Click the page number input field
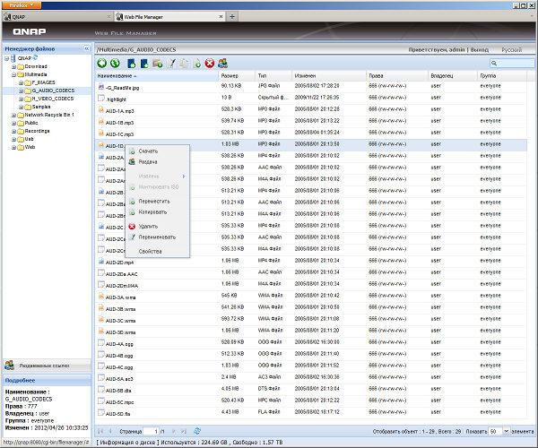The image size is (538, 448). [x=151, y=431]
